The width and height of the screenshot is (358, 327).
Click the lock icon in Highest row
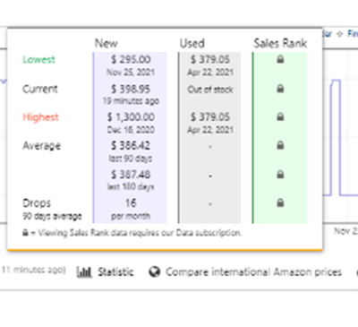280,116
